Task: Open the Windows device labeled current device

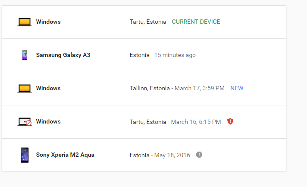Action: click(x=144, y=22)
